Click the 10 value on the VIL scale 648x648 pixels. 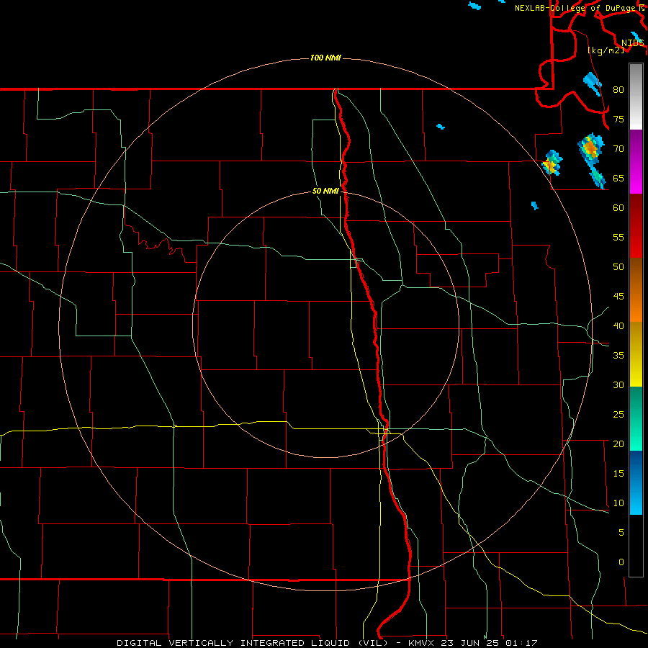pos(618,503)
